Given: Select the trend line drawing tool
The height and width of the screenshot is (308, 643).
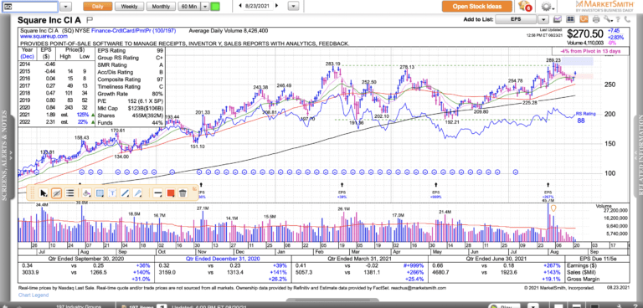Looking at the screenshot, I should point(126,192).
